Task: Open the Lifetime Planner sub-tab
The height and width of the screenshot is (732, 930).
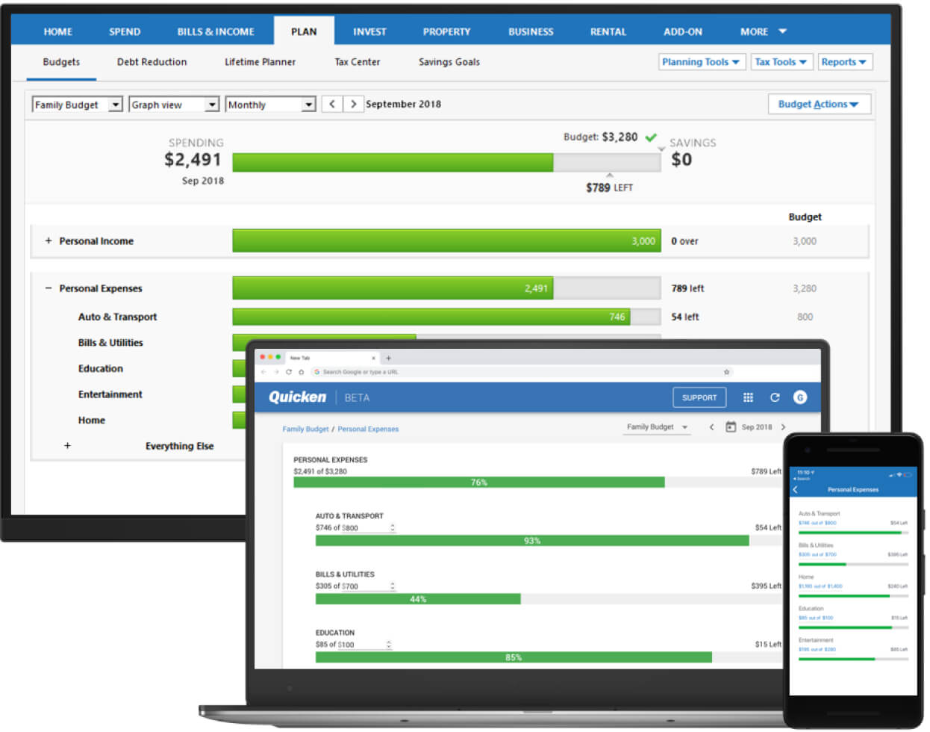Action: 260,62
